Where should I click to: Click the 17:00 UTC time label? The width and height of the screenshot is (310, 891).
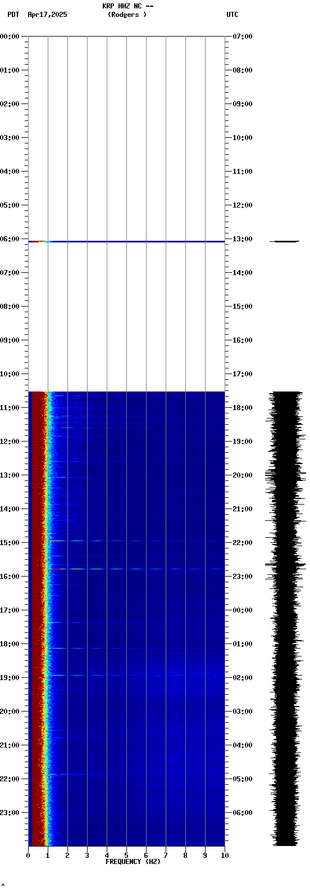[243, 374]
